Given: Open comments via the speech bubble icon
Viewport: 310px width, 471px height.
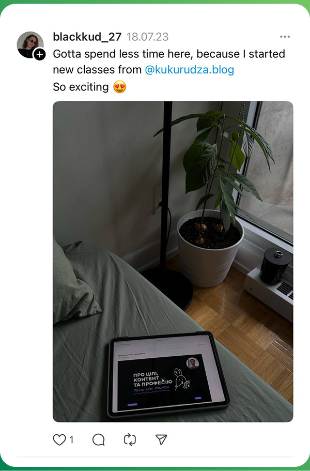Looking at the screenshot, I should [x=99, y=440].
